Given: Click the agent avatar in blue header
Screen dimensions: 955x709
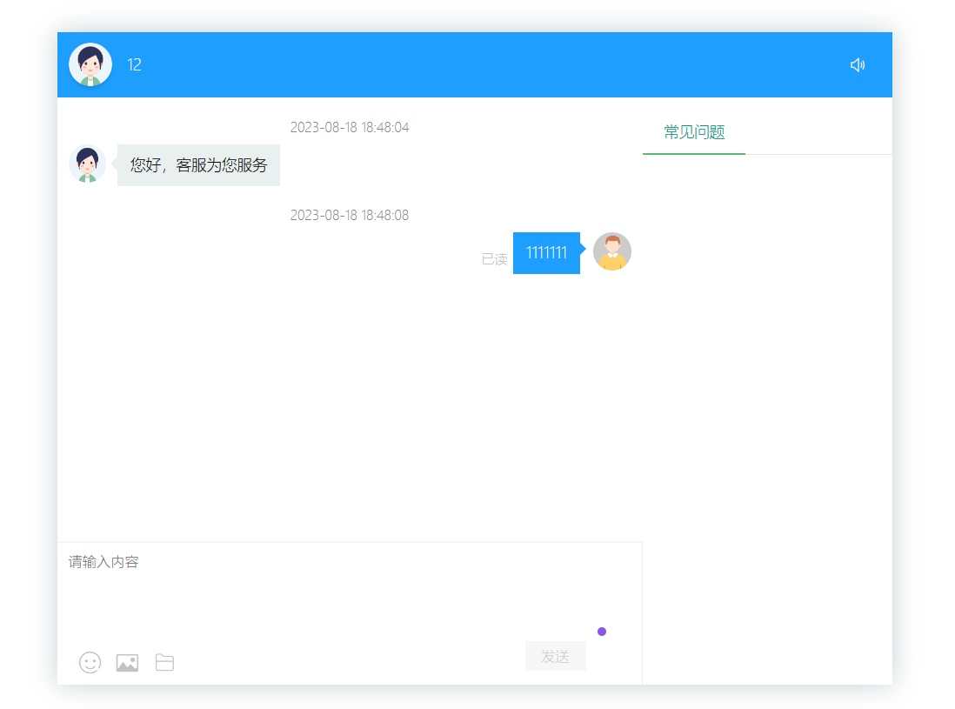Looking at the screenshot, I should pyautogui.click(x=90, y=64).
